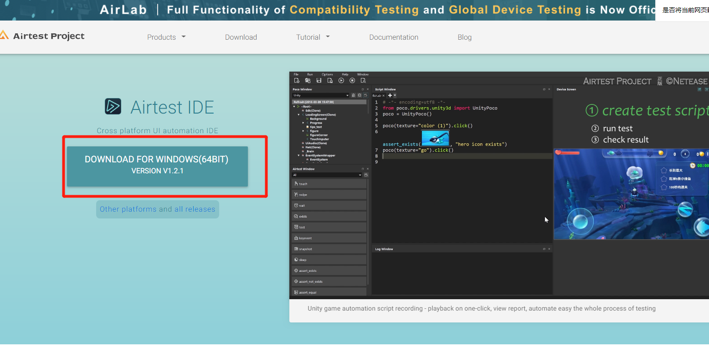Screen dimensions: 709x353
Task: Click the snapshot command button
Action: [329, 249]
